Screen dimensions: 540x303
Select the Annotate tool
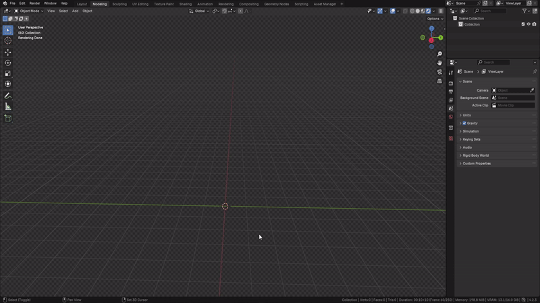tap(8, 96)
